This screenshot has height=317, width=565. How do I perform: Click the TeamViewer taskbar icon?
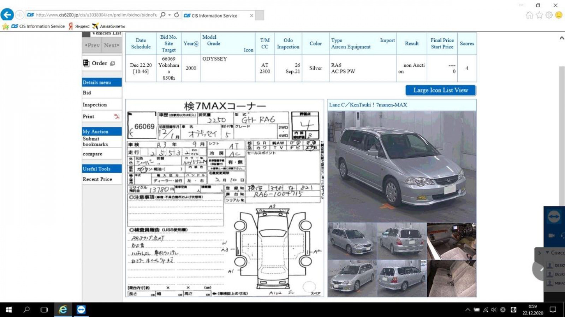(81, 310)
